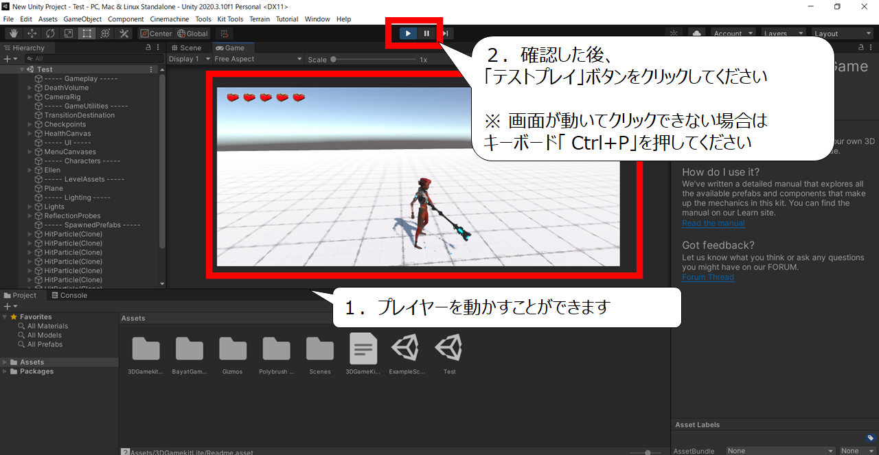The image size is (879, 455).
Task: Pause the game with Pause button
Action: (x=426, y=33)
